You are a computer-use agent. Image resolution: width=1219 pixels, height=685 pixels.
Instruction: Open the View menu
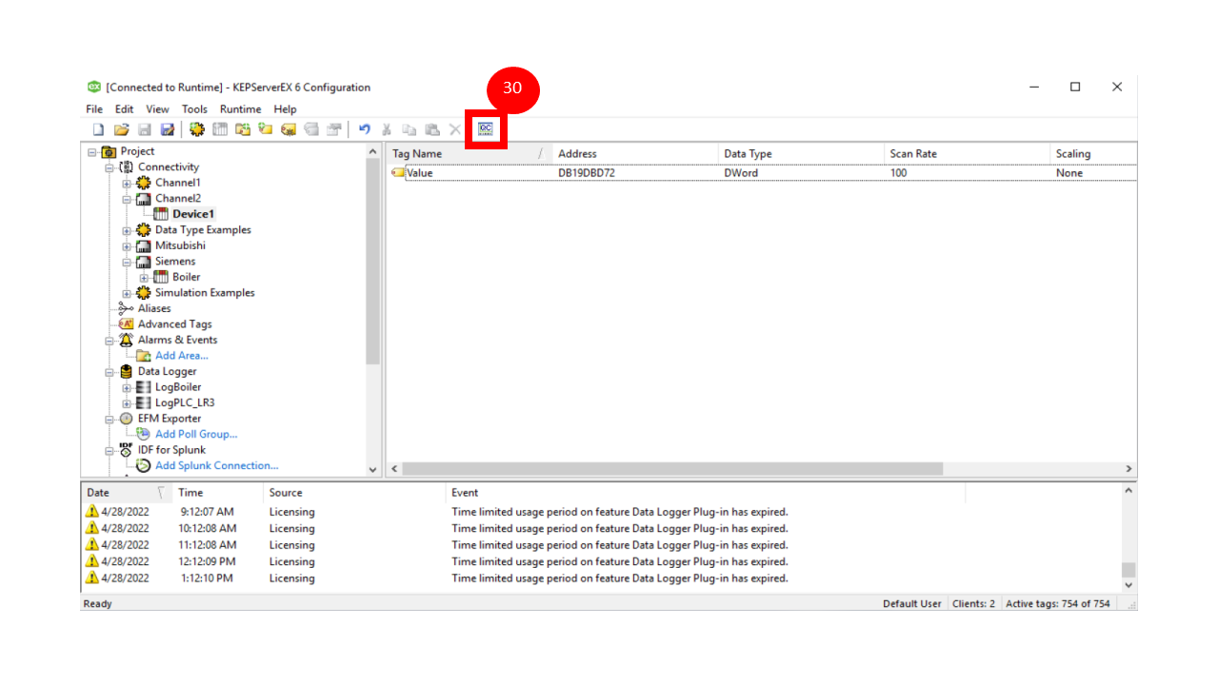[157, 109]
